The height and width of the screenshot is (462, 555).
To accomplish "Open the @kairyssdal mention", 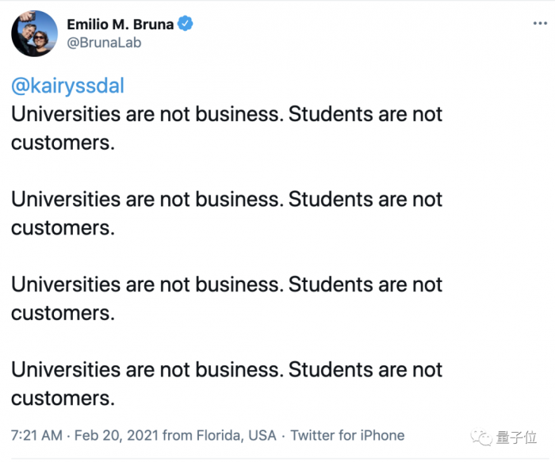I will [x=68, y=86].
